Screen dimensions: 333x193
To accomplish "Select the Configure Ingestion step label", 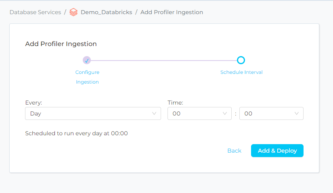I will [x=87, y=77].
